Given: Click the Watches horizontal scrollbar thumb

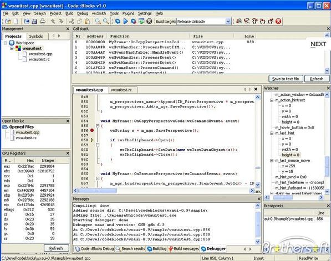Looking at the screenshot, I should [x=283, y=197].
